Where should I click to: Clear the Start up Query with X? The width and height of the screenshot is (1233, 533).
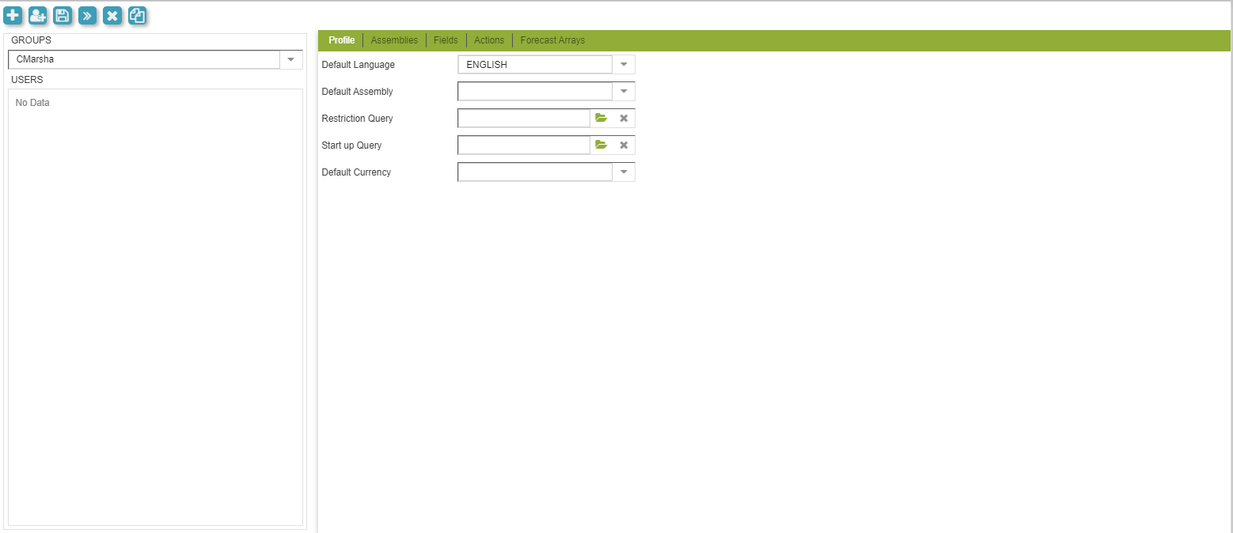click(x=624, y=146)
